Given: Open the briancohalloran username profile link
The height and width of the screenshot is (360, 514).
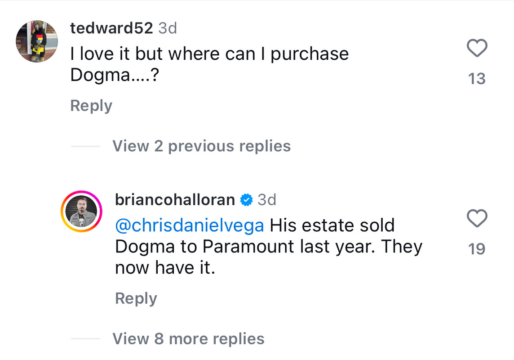Looking at the screenshot, I should pos(175,199).
